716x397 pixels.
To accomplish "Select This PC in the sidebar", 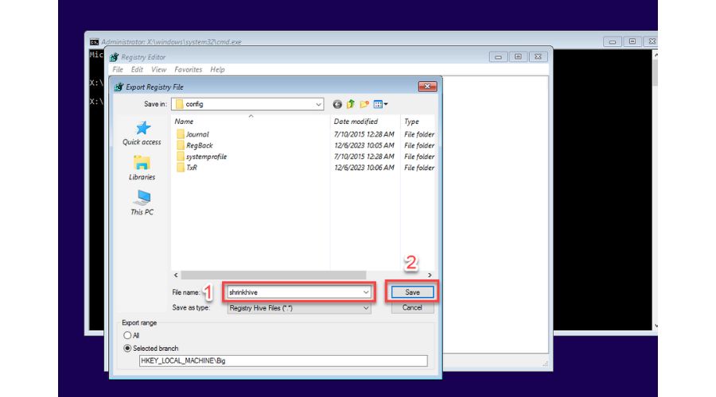I will pyautogui.click(x=142, y=202).
